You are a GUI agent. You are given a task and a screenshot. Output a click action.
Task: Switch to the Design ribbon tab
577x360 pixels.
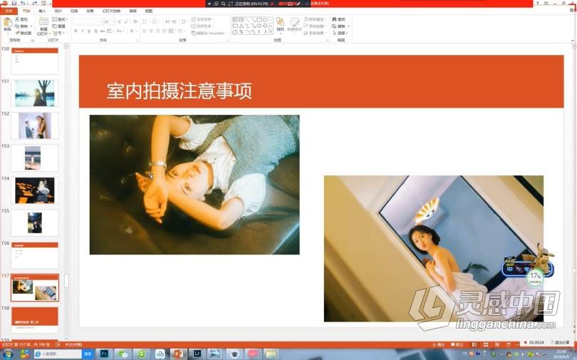[x=58, y=11]
